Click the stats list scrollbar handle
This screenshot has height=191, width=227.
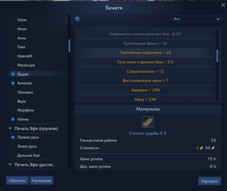(x=217, y=56)
